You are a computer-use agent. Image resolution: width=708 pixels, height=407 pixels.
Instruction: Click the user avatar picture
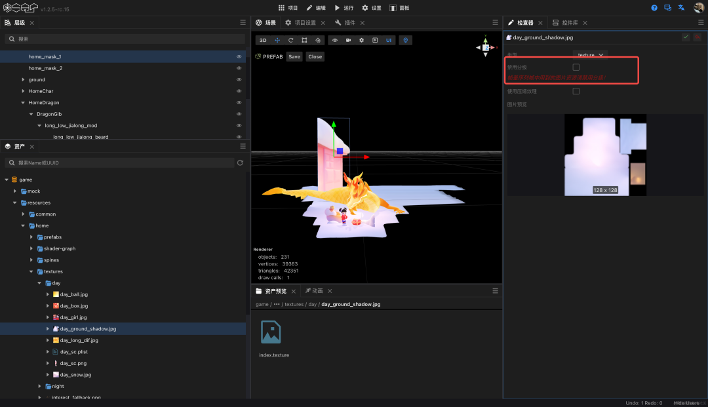(x=699, y=8)
